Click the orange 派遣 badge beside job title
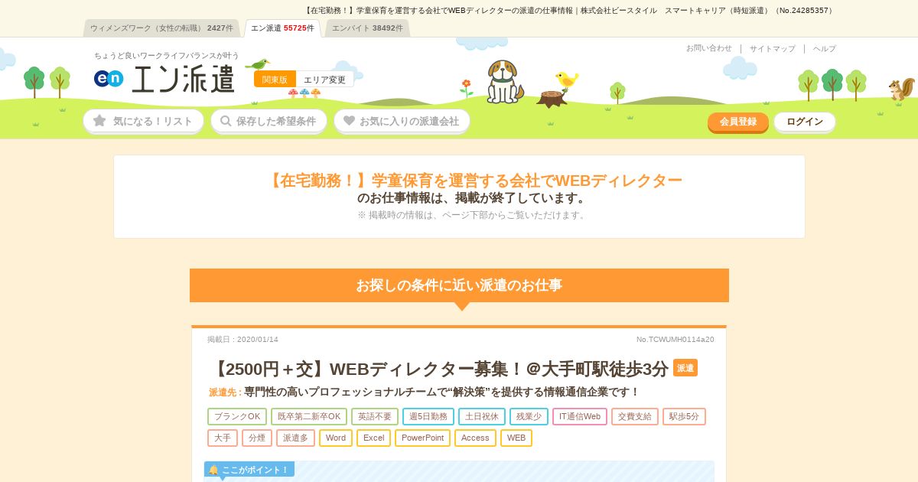This screenshot has width=918, height=482. tap(685, 368)
